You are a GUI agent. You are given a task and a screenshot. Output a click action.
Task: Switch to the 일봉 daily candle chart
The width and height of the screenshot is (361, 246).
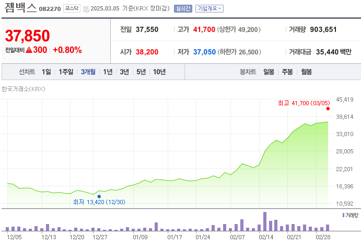(269, 72)
